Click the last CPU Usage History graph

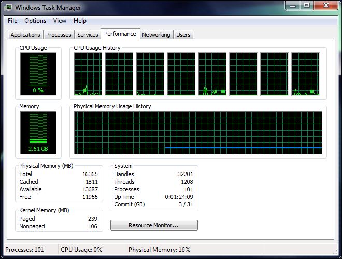[x=305, y=74]
